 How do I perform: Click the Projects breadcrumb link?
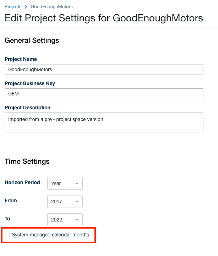[x=13, y=6]
